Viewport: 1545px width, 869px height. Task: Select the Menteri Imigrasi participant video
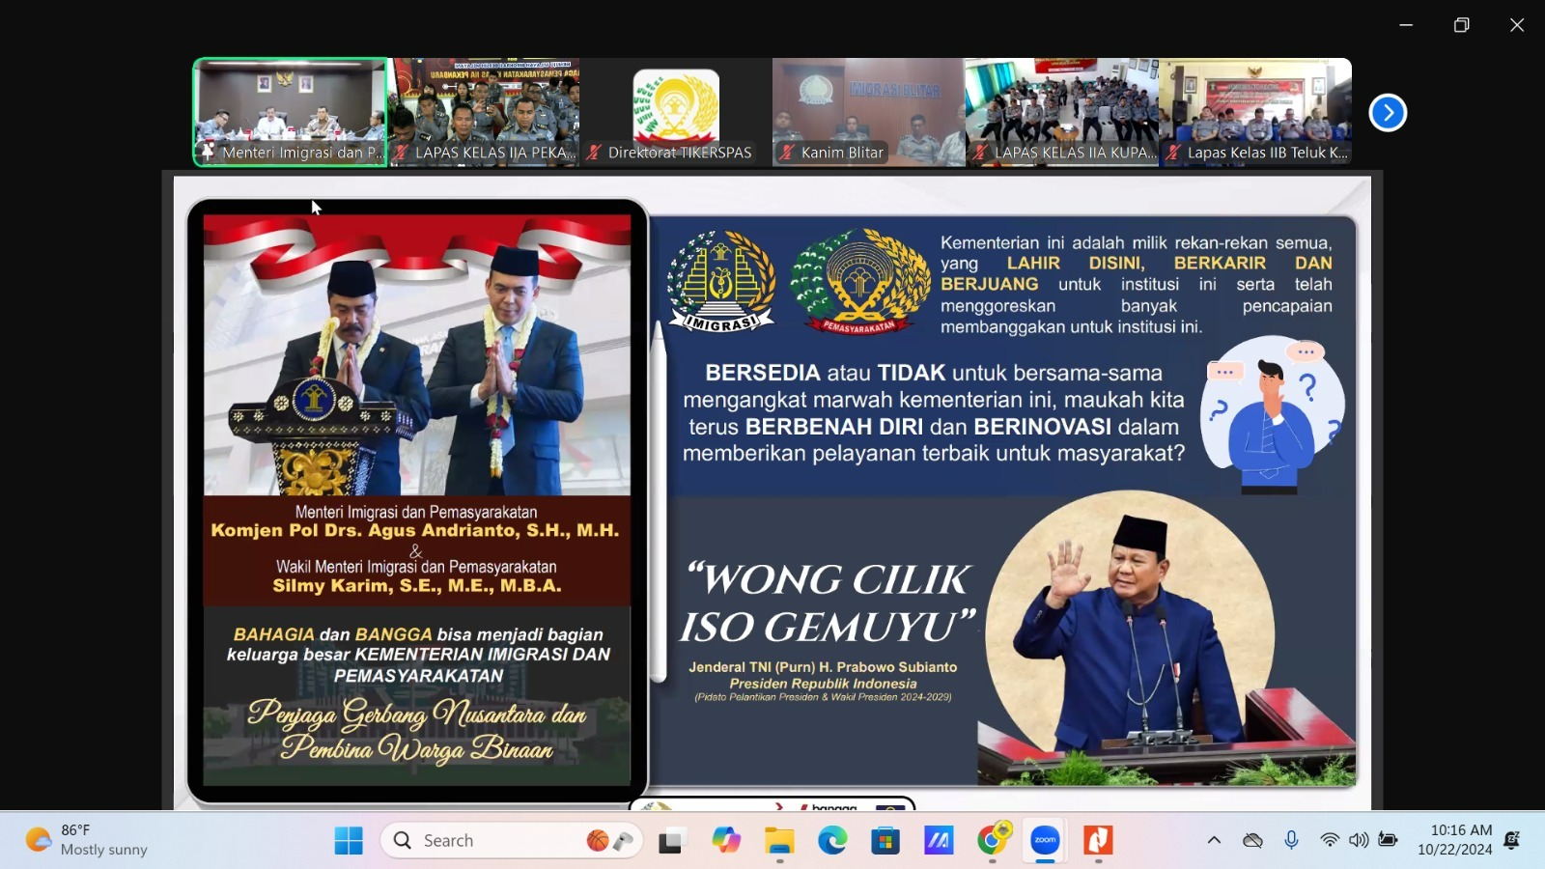point(290,112)
